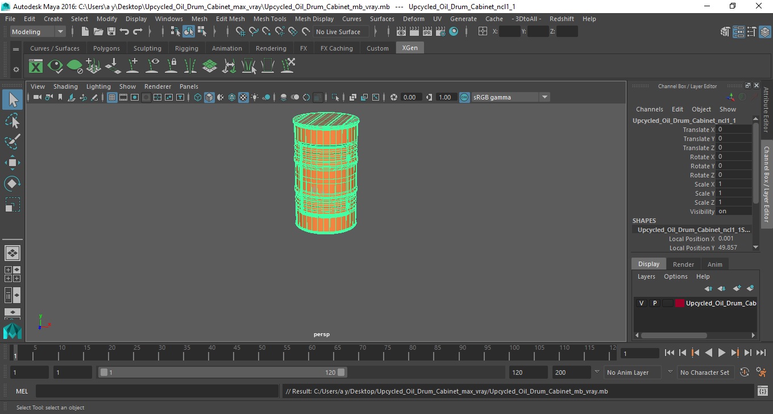Select by hierarchy mode icon
The width and height of the screenshot is (773, 414).
pos(176,32)
